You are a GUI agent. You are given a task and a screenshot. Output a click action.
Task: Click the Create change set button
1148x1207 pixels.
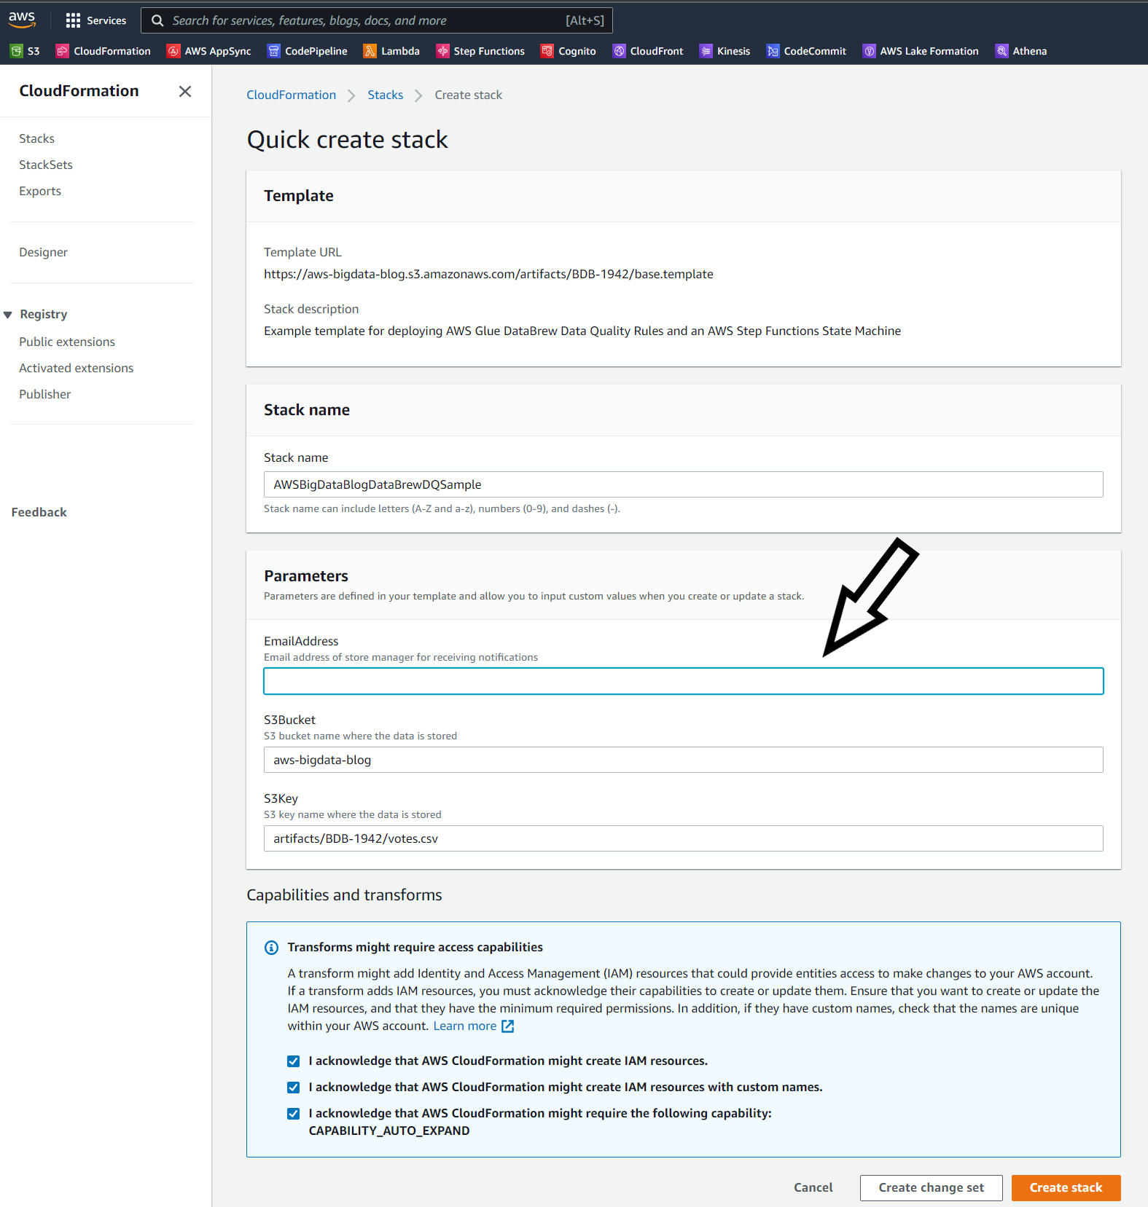coord(932,1187)
